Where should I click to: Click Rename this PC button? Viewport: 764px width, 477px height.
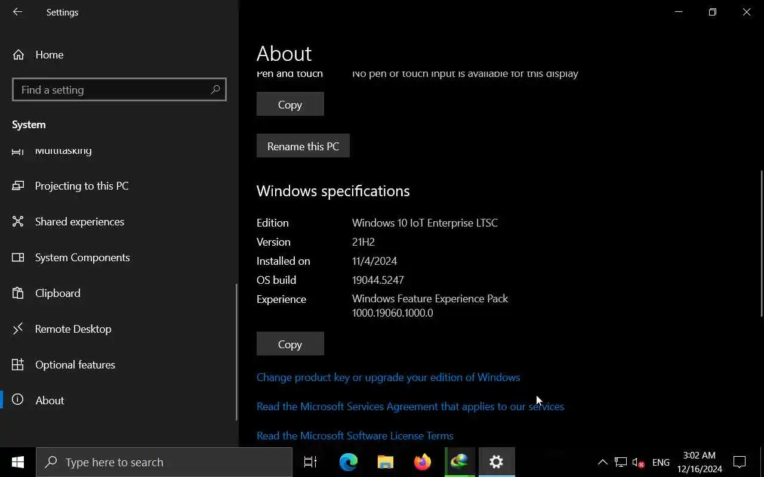pyautogui.click(x=303, y=146)
